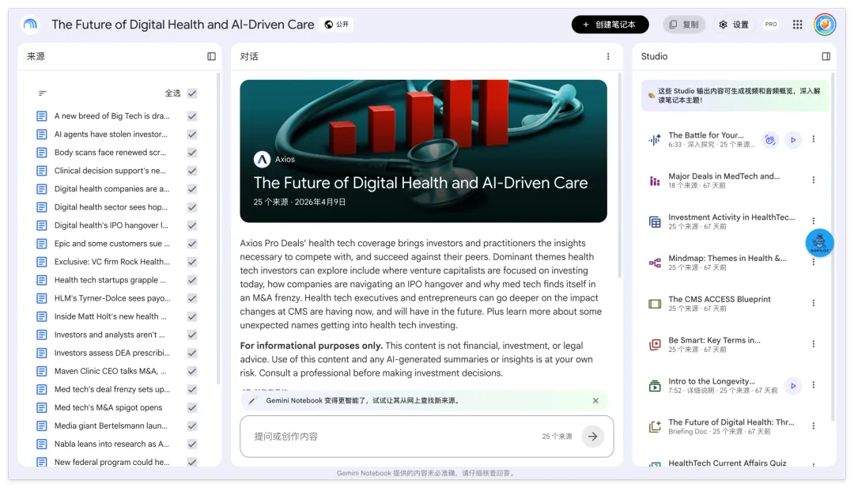Open source Investors assess DEA prescribi...
This screenshot has width=854, height=488.
tap(111, 353)
